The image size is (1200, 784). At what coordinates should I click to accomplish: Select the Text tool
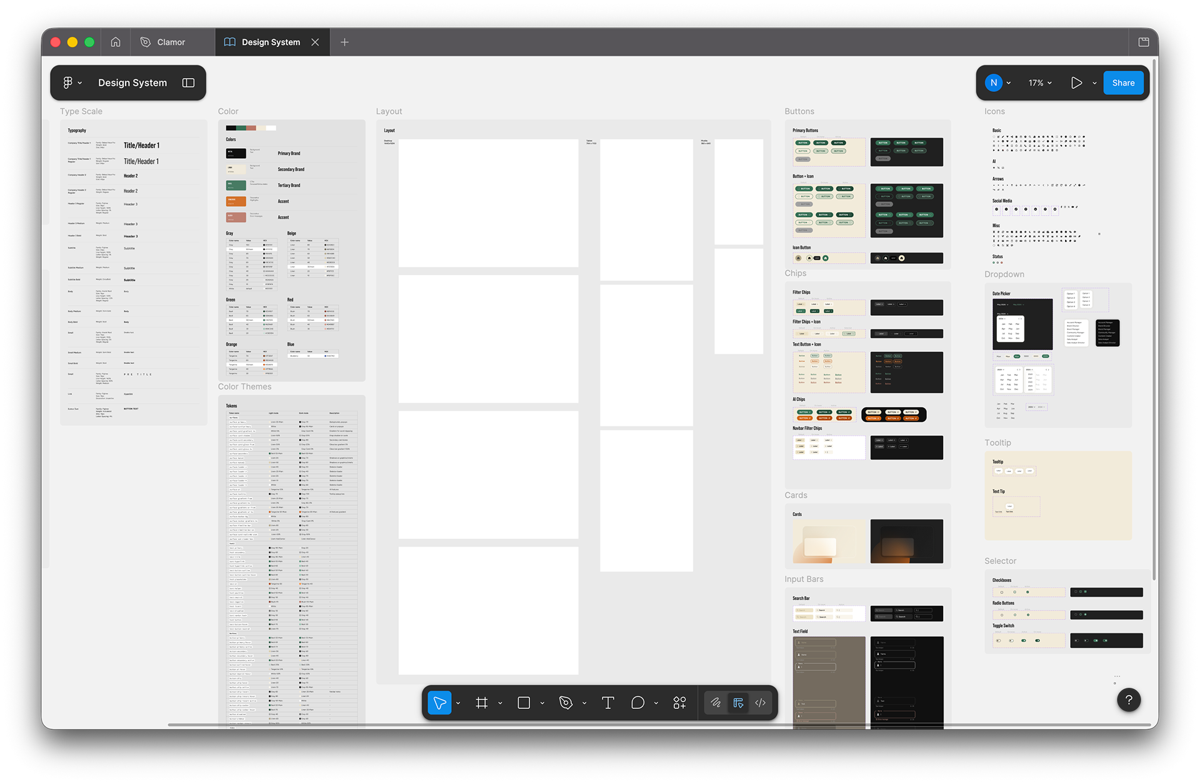pyautogui.click(x=607, y=703)
